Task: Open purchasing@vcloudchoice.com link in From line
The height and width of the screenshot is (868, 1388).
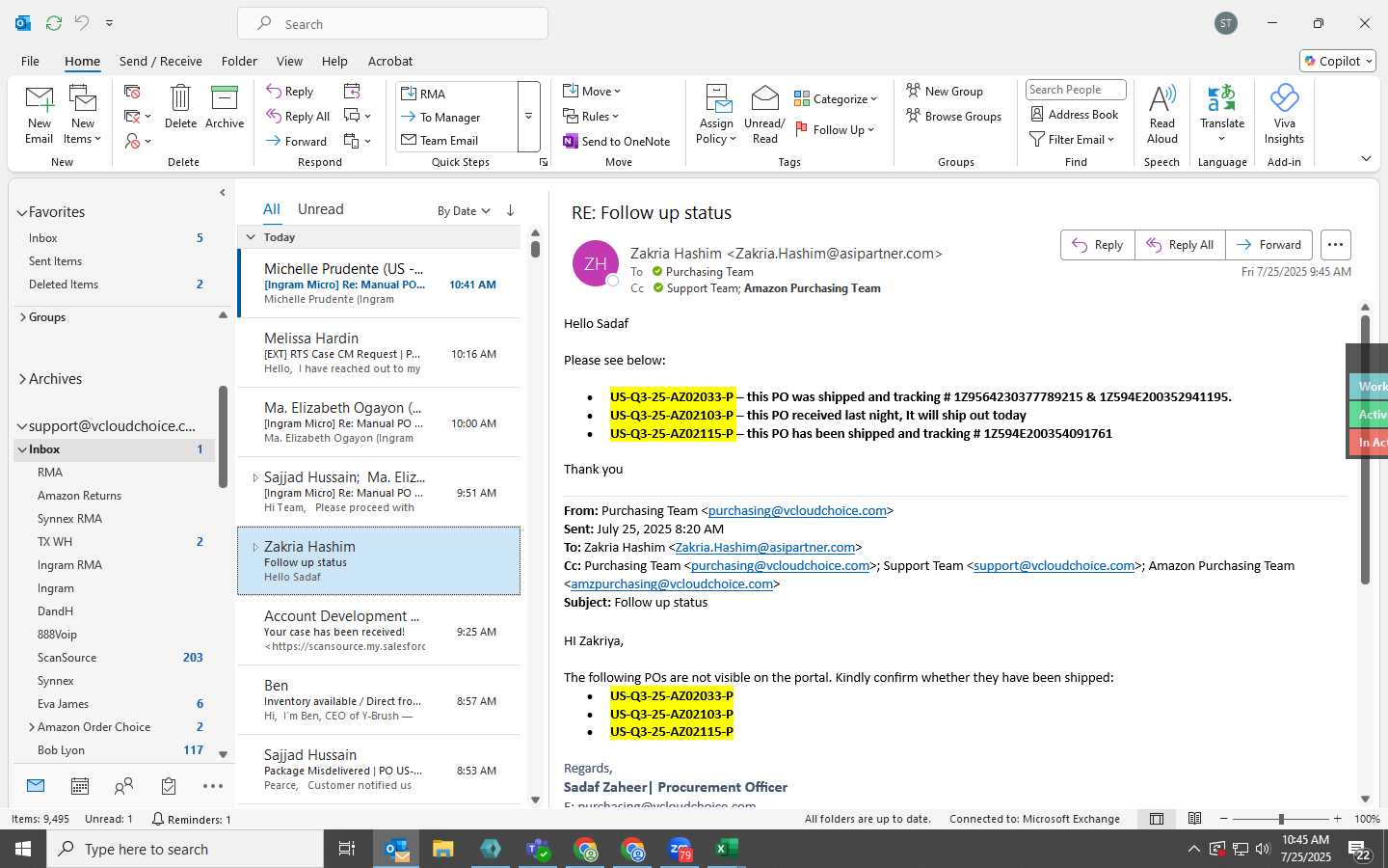Action: pos(797,511)
